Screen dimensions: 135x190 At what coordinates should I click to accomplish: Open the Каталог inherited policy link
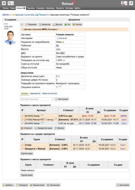click(63, 38)
